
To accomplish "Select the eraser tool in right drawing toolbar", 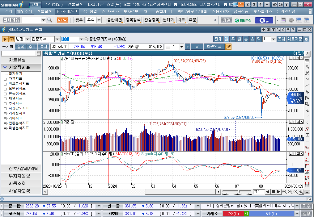I will click(307, 79).
